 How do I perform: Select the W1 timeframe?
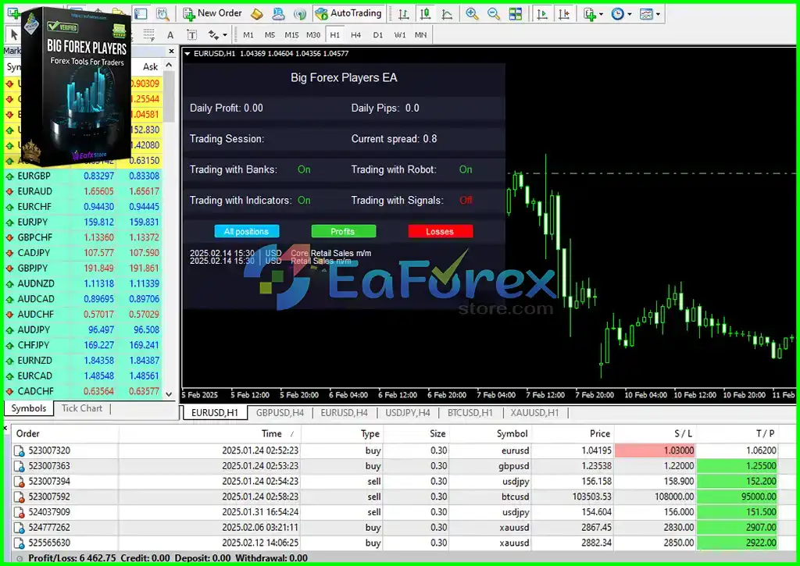click(x=399, y=34)
